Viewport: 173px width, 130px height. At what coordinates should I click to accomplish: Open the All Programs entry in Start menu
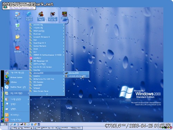17,93
